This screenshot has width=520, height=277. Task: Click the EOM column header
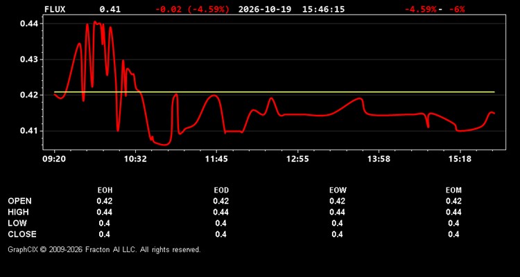pyautogui.click(x=453, y=190)
